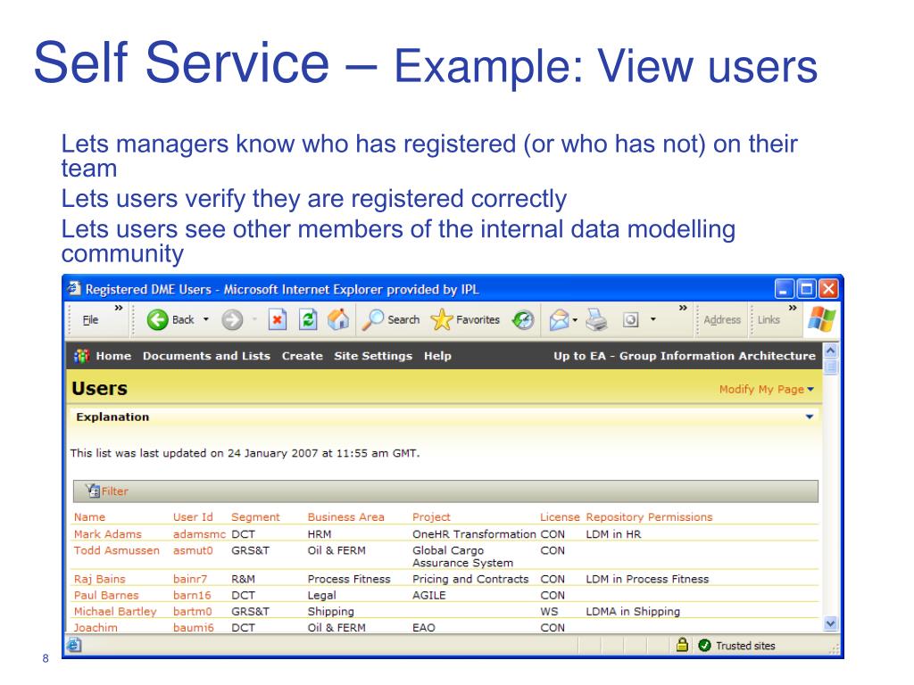Select the Global Cargo Assurance System cell

tap(463, 557)
